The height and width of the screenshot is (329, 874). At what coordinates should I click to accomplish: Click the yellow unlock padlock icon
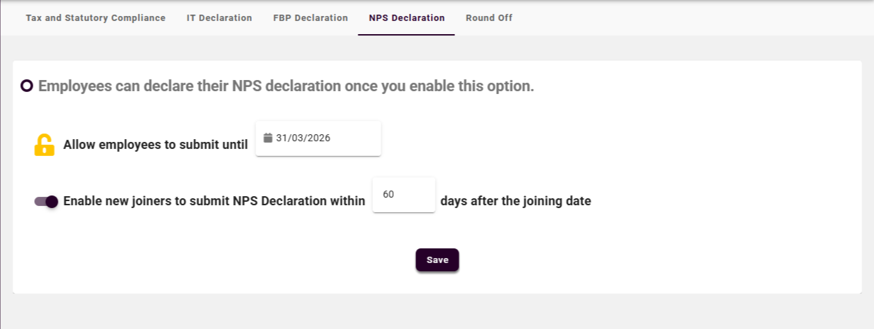tap(45, 145)
